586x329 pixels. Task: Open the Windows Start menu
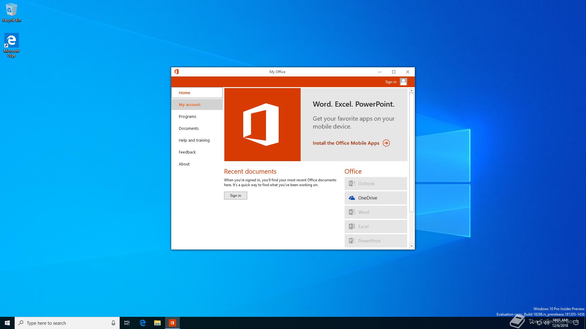coord(7,323)
